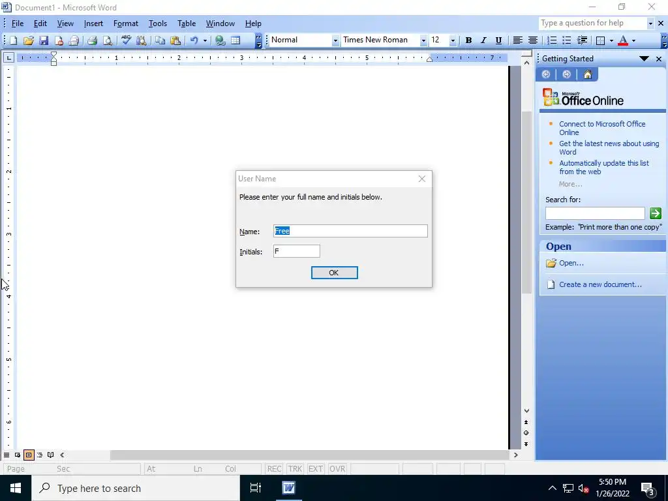Click the Copy toolbar icon
The width and height of the screenshot is (668, 501).
160,40
